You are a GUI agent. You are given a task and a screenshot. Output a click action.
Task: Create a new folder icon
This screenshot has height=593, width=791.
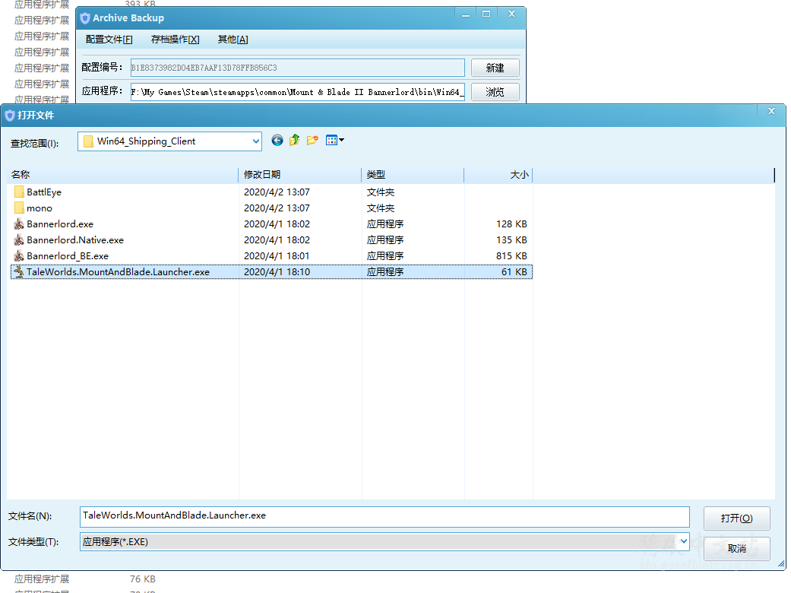point(312,141)
